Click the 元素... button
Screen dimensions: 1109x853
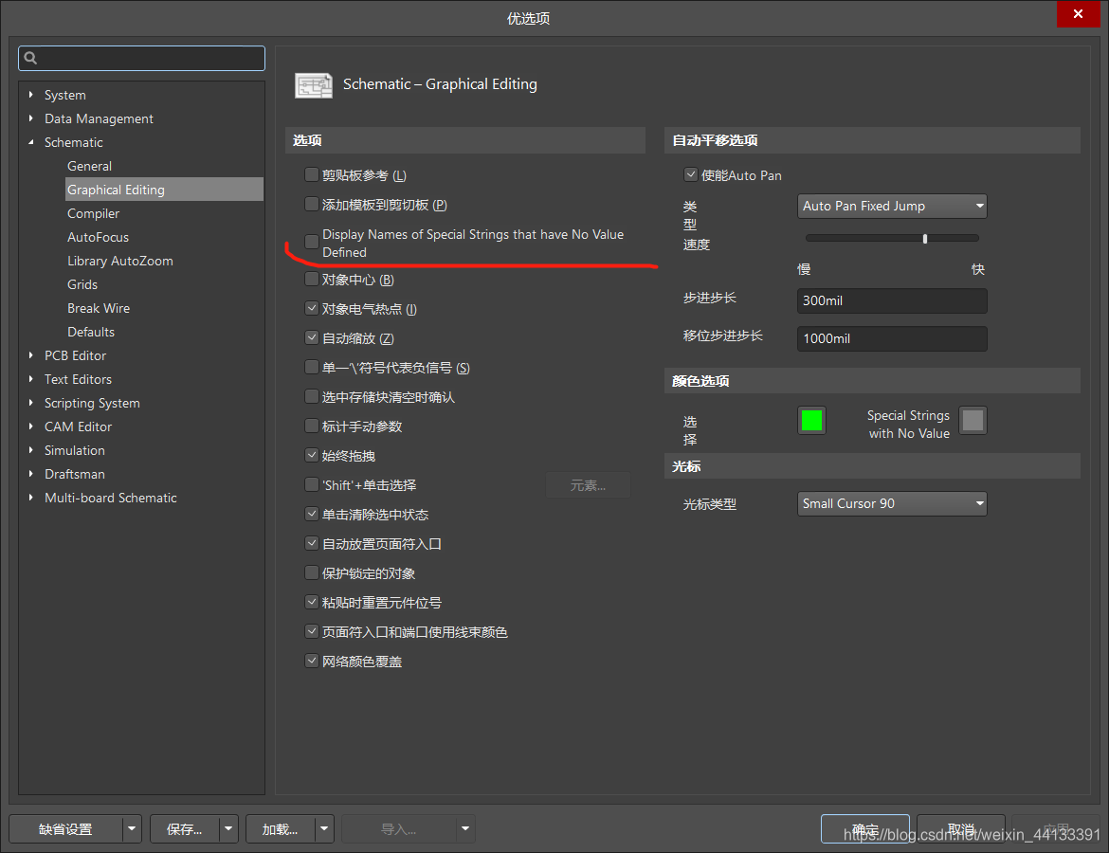(588, 485)
